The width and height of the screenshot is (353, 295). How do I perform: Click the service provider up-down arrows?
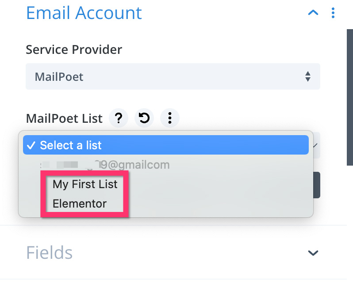click(x=308, y=76)
